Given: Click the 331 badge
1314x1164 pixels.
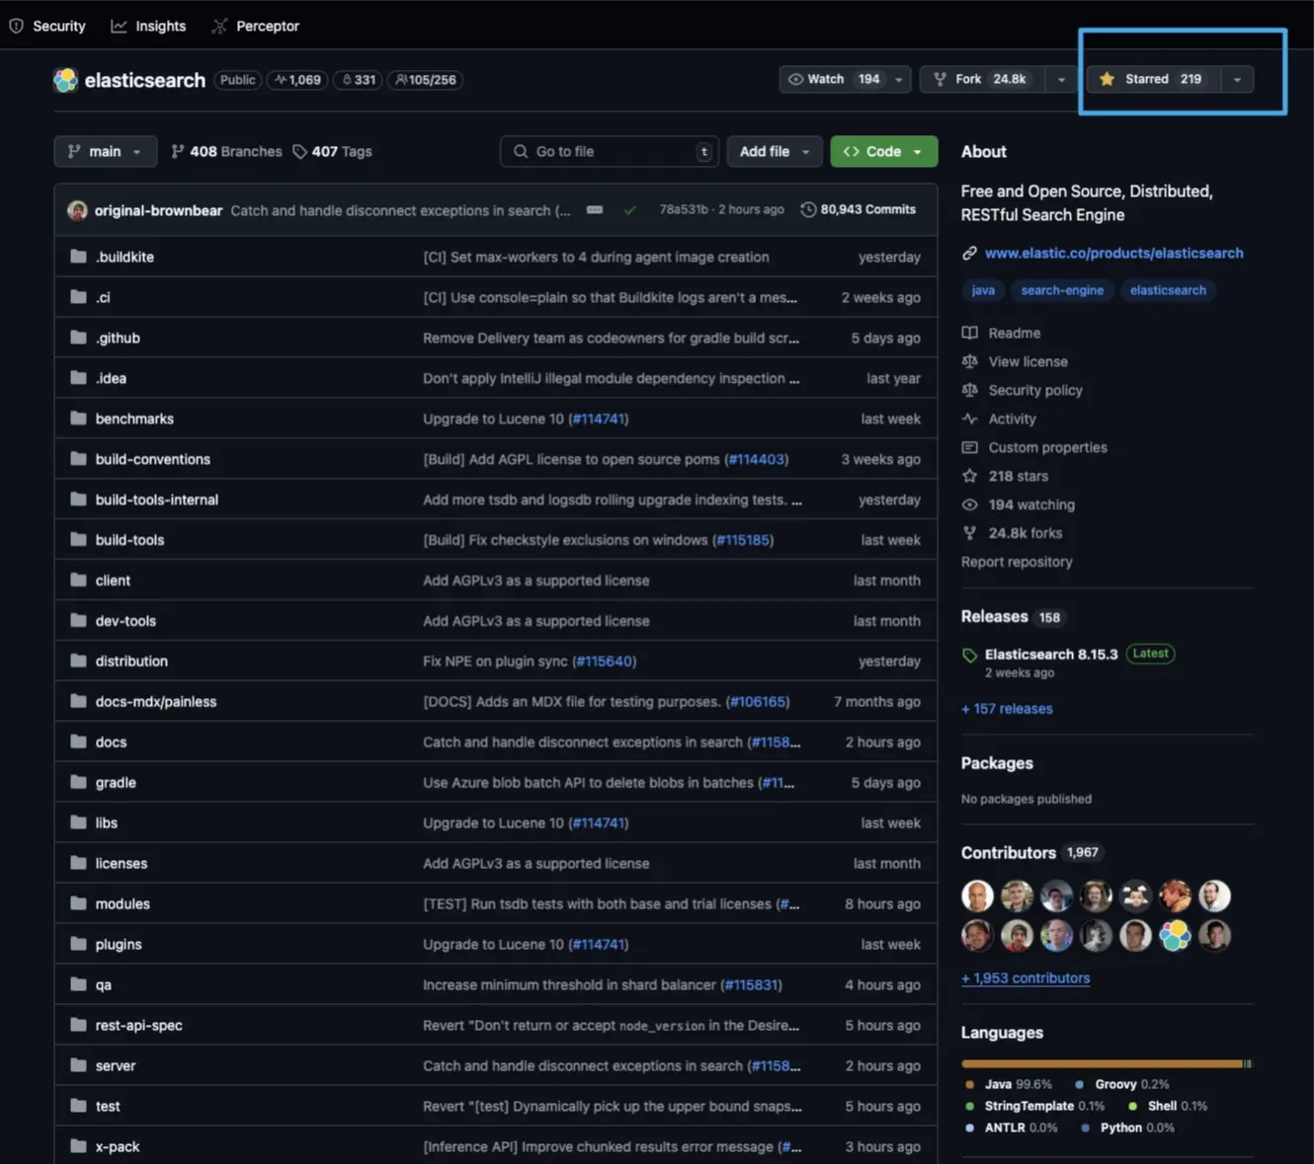Looking at the screenshot, I should 359,80.
